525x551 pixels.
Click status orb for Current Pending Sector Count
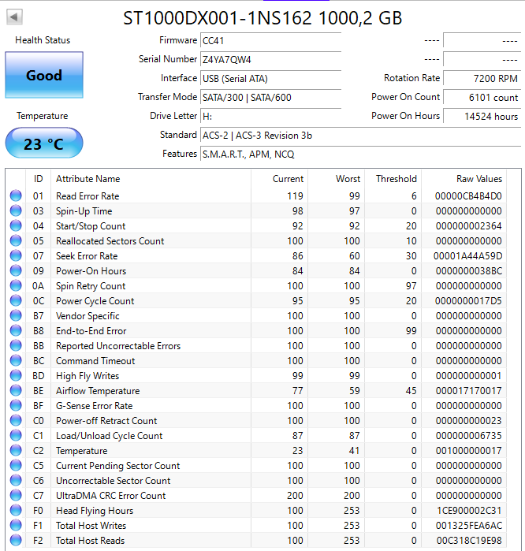[x=16, y=466]
